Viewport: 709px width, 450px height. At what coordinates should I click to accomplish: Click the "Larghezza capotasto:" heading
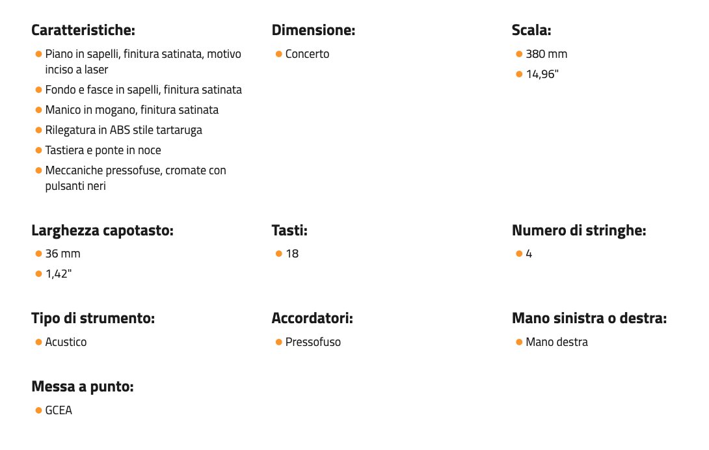click(x=102, y=230)
